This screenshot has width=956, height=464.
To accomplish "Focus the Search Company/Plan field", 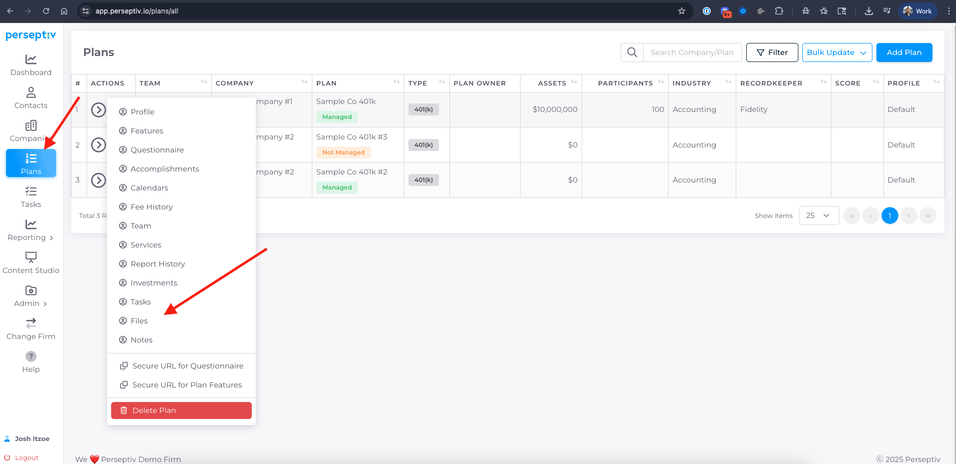I will pos(692,52).
